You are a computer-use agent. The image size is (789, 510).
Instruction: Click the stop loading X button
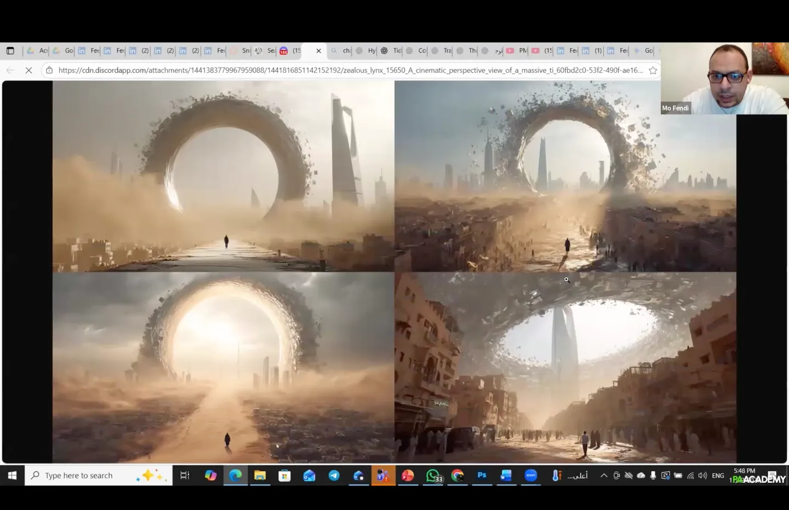[x=28, y=70]
